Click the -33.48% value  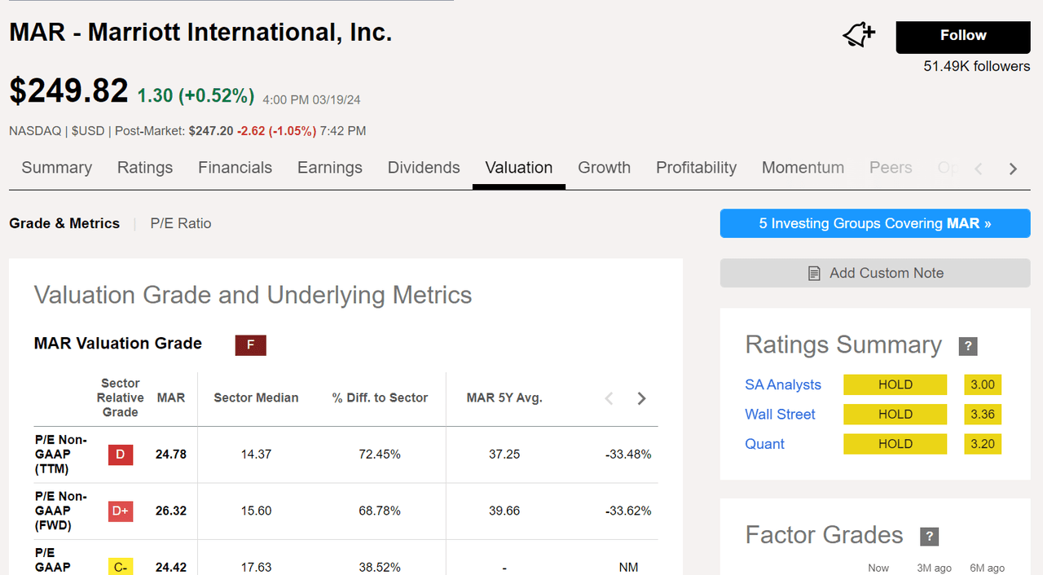click(x=628, y=454)
